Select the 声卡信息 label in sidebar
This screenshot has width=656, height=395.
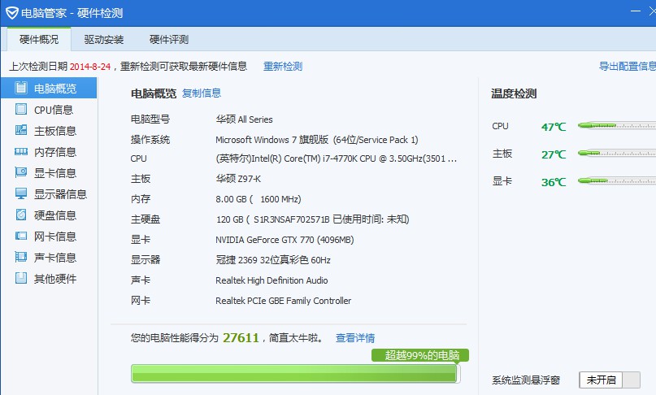point(55,258)
